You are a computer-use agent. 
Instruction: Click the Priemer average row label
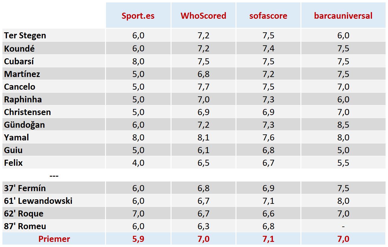click(x=54, y=239)
